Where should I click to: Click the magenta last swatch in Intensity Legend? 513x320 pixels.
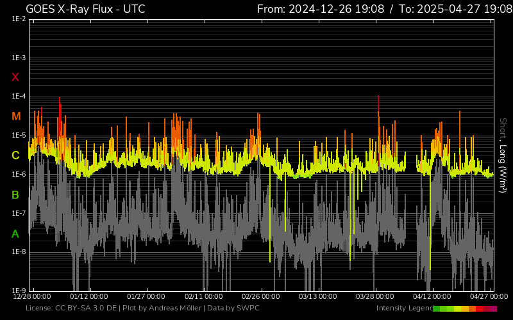(x=493, y=308)
